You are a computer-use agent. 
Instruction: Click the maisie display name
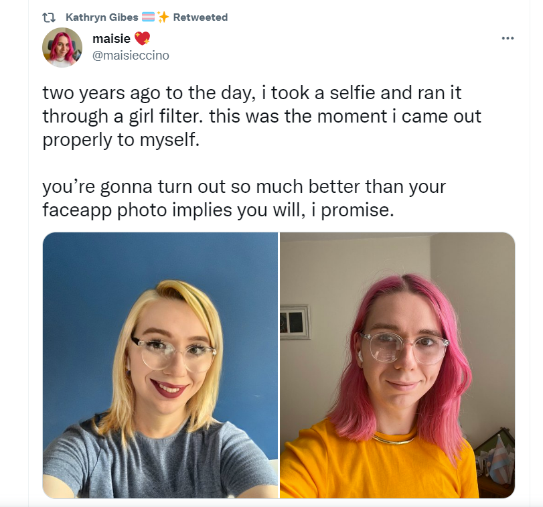pyautogui.click(x=111, y=38)
